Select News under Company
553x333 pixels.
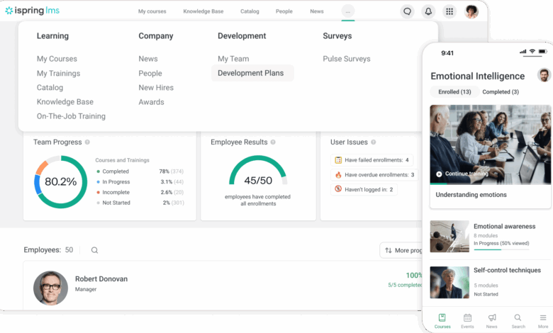pos(148,59)
